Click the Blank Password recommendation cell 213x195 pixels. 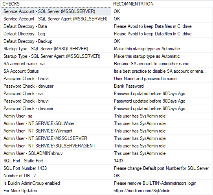click(x=162, y=86)
